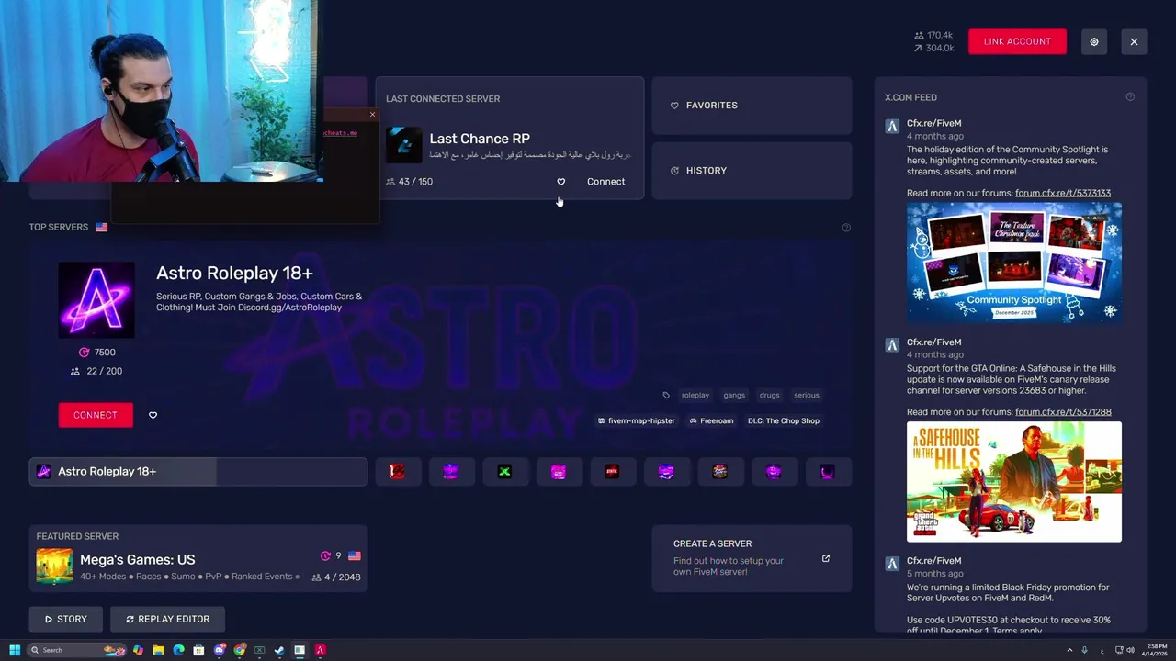Open the Mega's Games: US featured server
Viewport: 1176px width, 661px height.
198,558
